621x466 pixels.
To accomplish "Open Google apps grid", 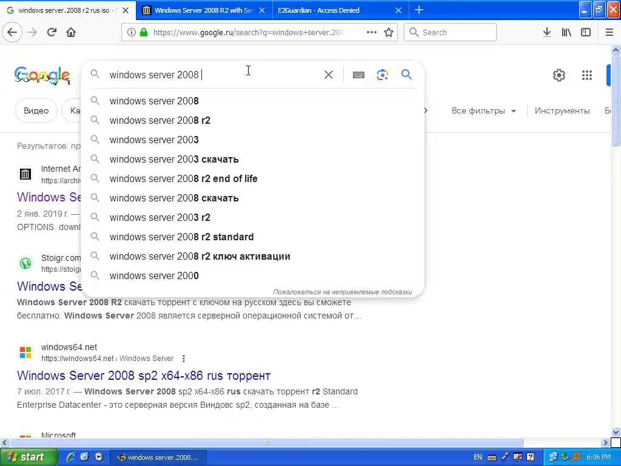I will tap(587, 75).
